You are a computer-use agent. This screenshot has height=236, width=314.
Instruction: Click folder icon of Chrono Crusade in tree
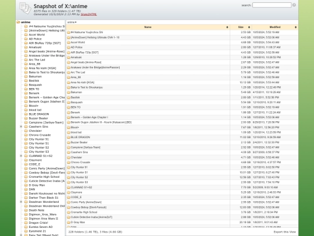[26, 135]
